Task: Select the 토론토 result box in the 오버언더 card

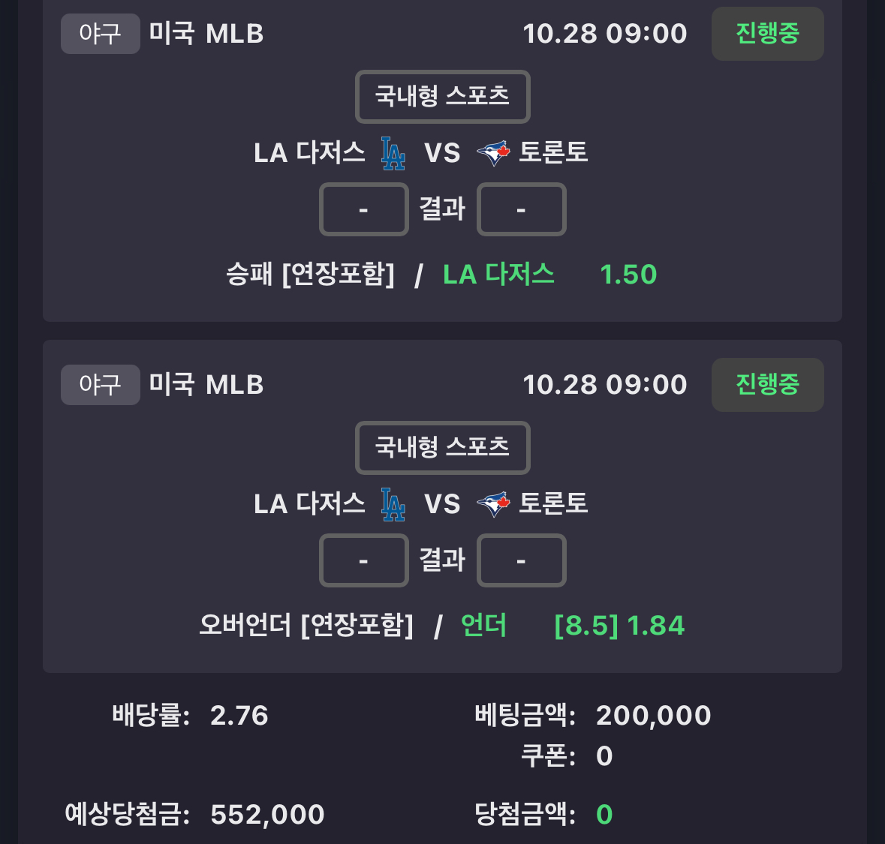Action: (x=521, y=560)
